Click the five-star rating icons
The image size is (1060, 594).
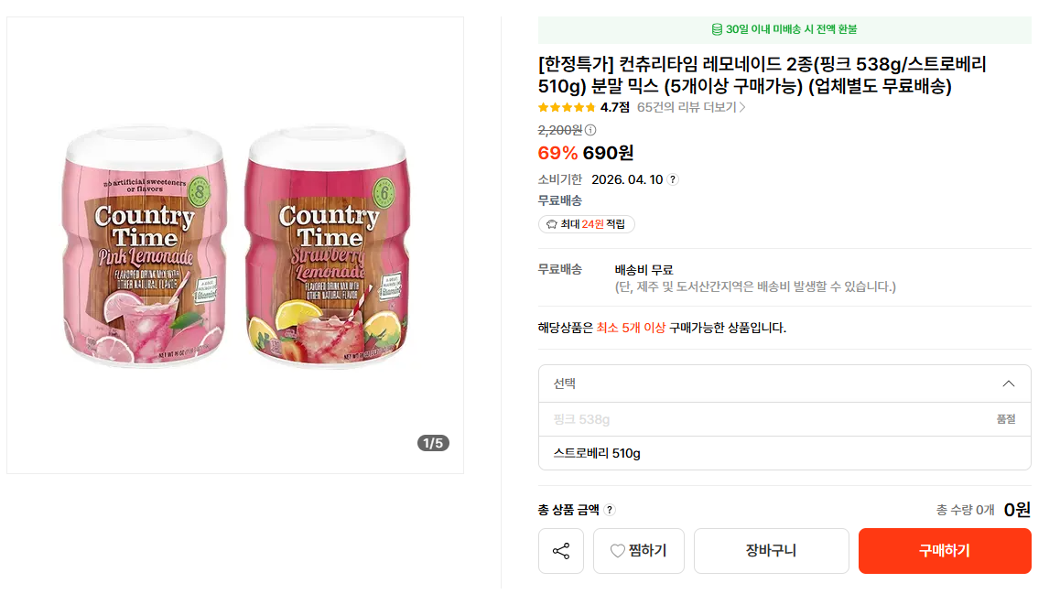567,107
